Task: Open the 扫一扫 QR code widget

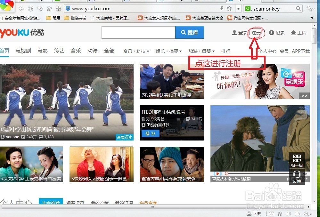Action: 297,160
